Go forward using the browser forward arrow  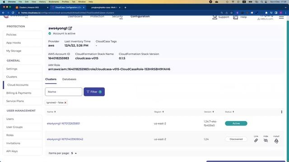[x=8, y=13]
